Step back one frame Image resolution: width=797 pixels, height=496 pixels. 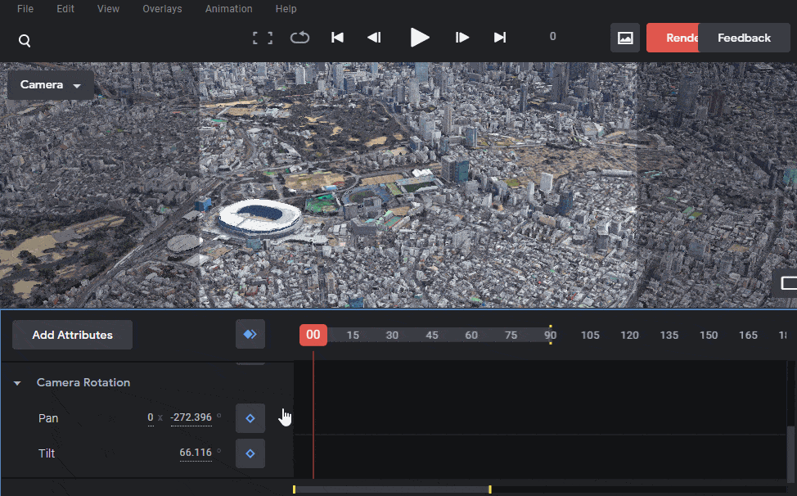[375, 37]
